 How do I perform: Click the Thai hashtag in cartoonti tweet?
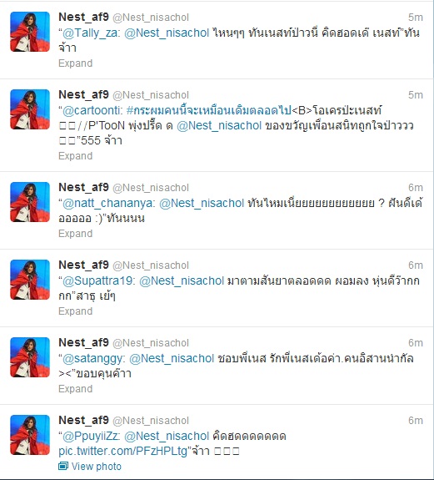pos(208,110)
